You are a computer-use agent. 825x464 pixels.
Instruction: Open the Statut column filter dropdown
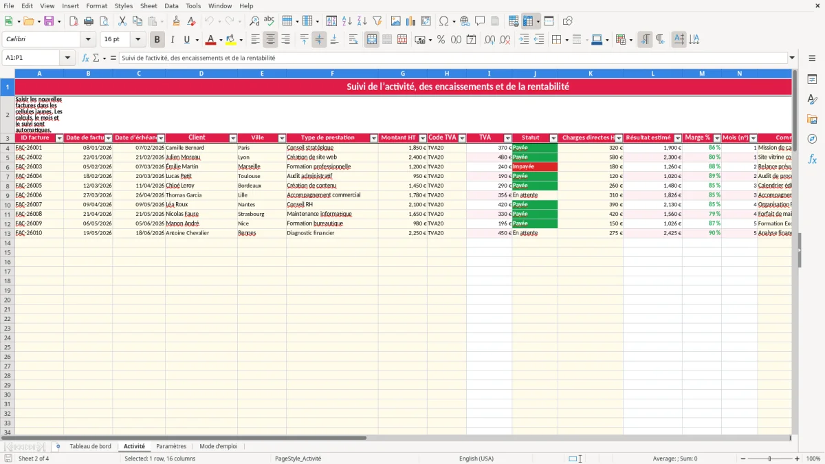click(x=553, y=138)
